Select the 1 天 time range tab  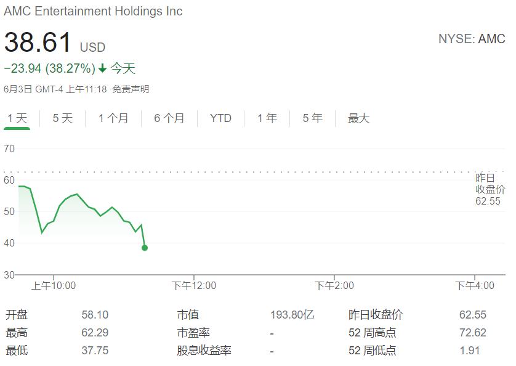17,118
